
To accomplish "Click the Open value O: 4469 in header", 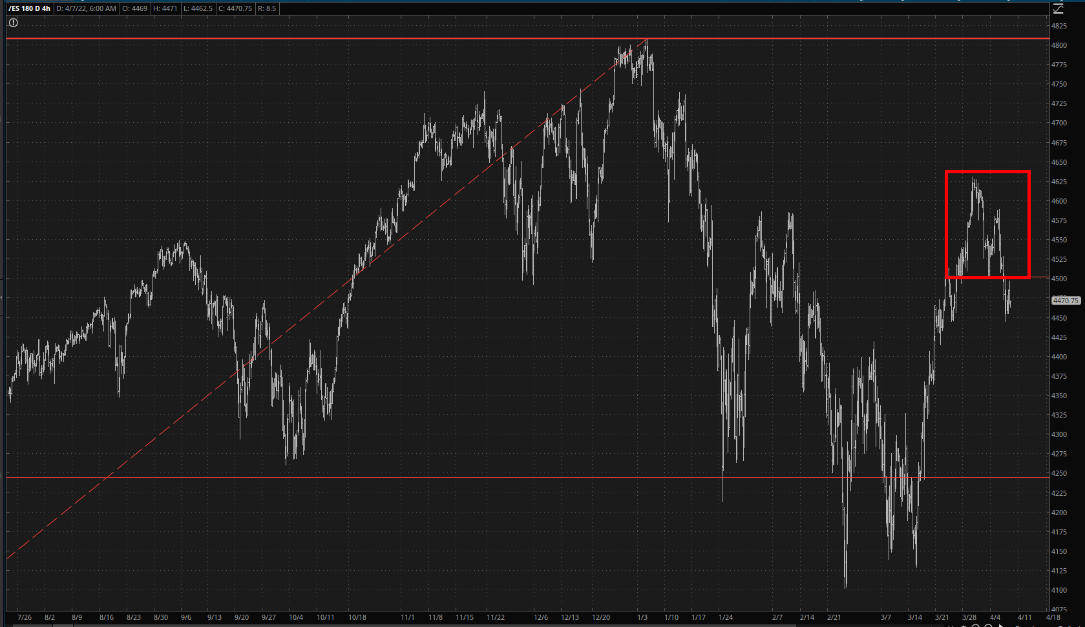I will point(136,8).
